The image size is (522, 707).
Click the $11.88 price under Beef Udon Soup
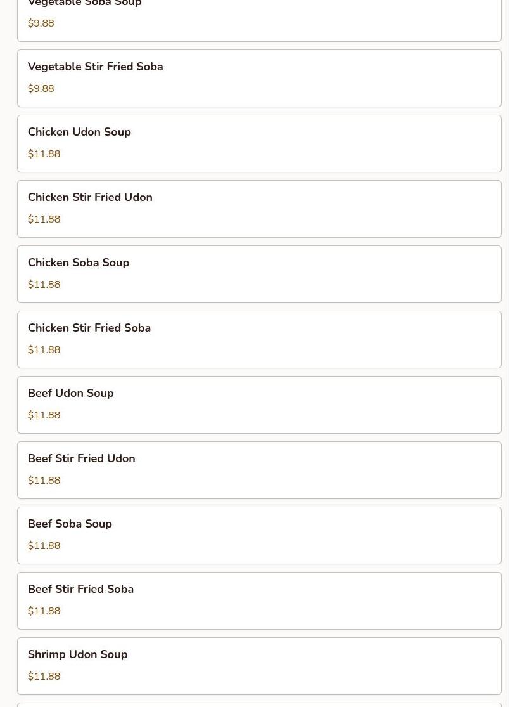pyautogui.click(x=44, y=415)
